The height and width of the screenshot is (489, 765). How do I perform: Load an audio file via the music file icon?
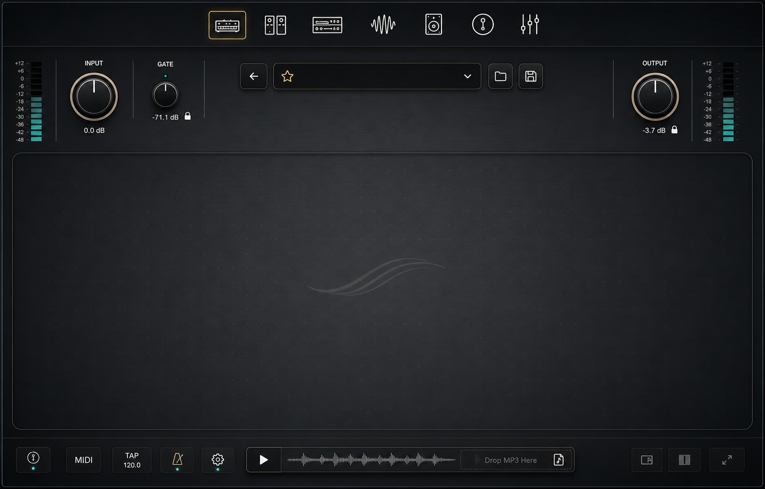click(559, 460)
